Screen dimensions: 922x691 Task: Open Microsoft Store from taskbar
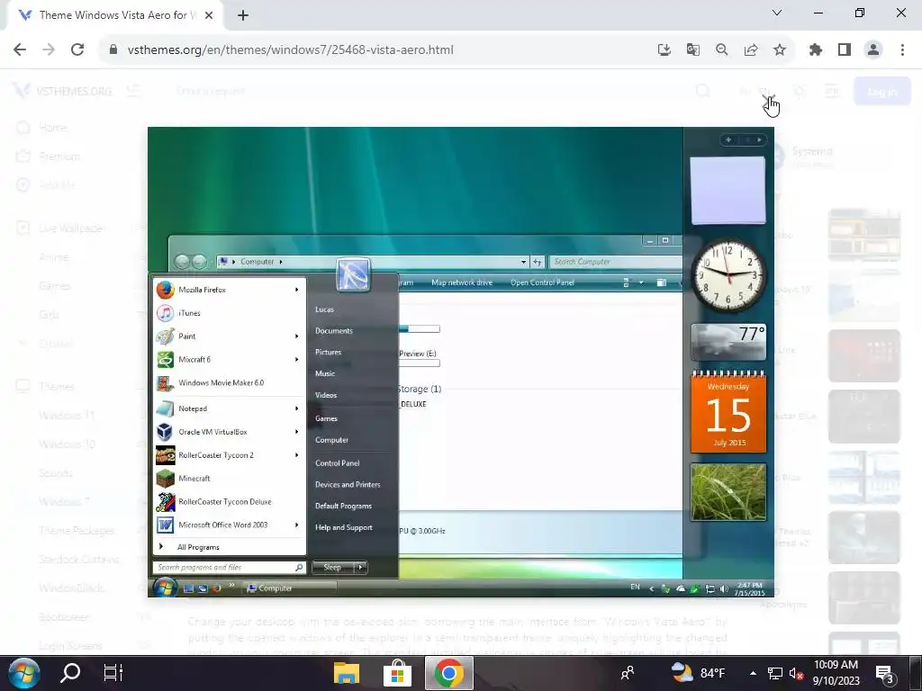click(397, 673)
